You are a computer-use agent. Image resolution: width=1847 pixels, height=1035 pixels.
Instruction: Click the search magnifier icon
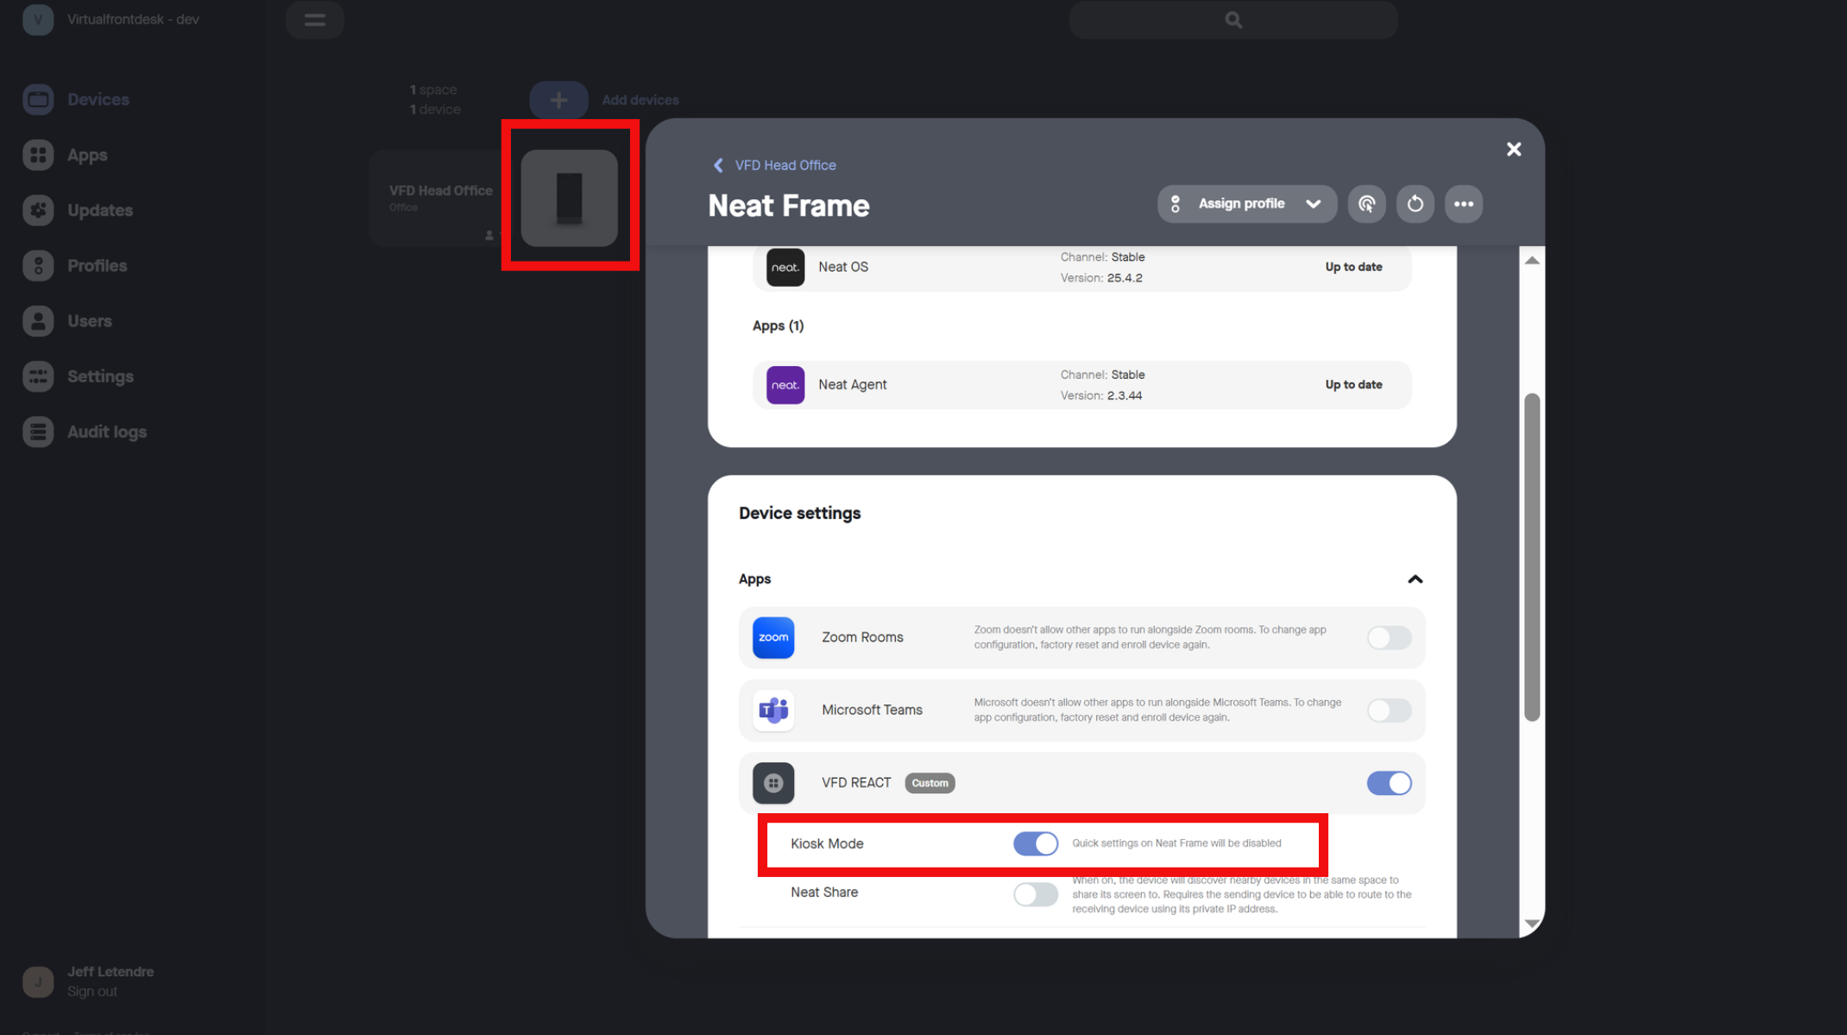tap(1233, 20)
